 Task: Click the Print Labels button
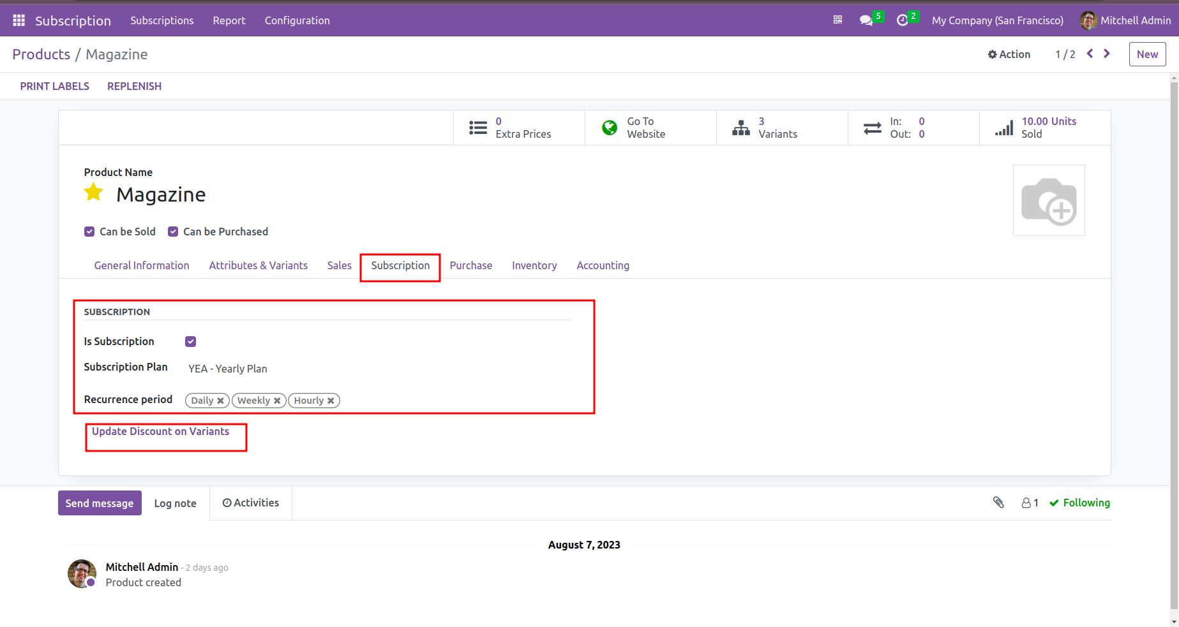click(55, 86)
